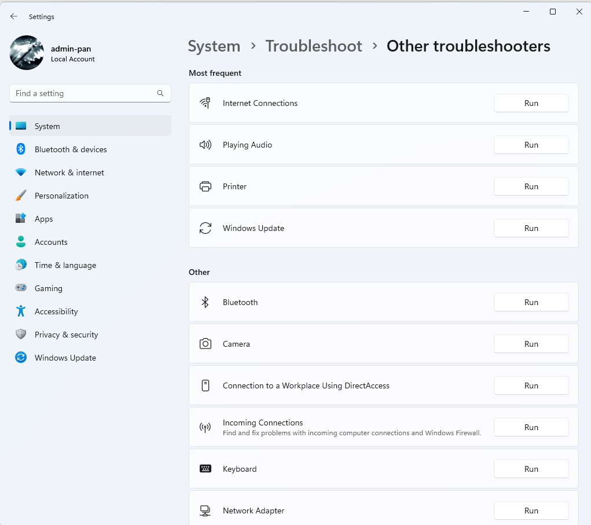Viewport: 591px width, 525px height.
Task: Run the Network Adapter troubleshooter
Action: [x=531, y=511]
